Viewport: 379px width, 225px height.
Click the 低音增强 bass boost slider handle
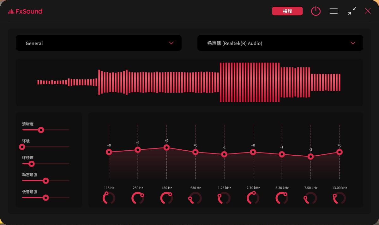click(46, 198)
